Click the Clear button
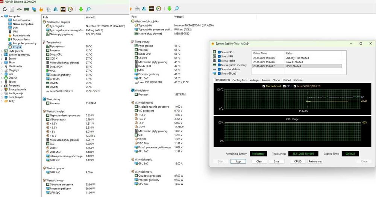 259,161
